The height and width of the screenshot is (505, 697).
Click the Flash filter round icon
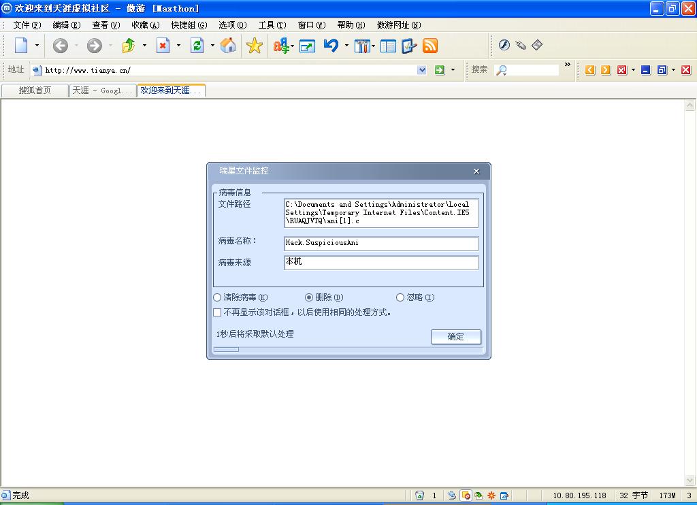coord(504,45)
